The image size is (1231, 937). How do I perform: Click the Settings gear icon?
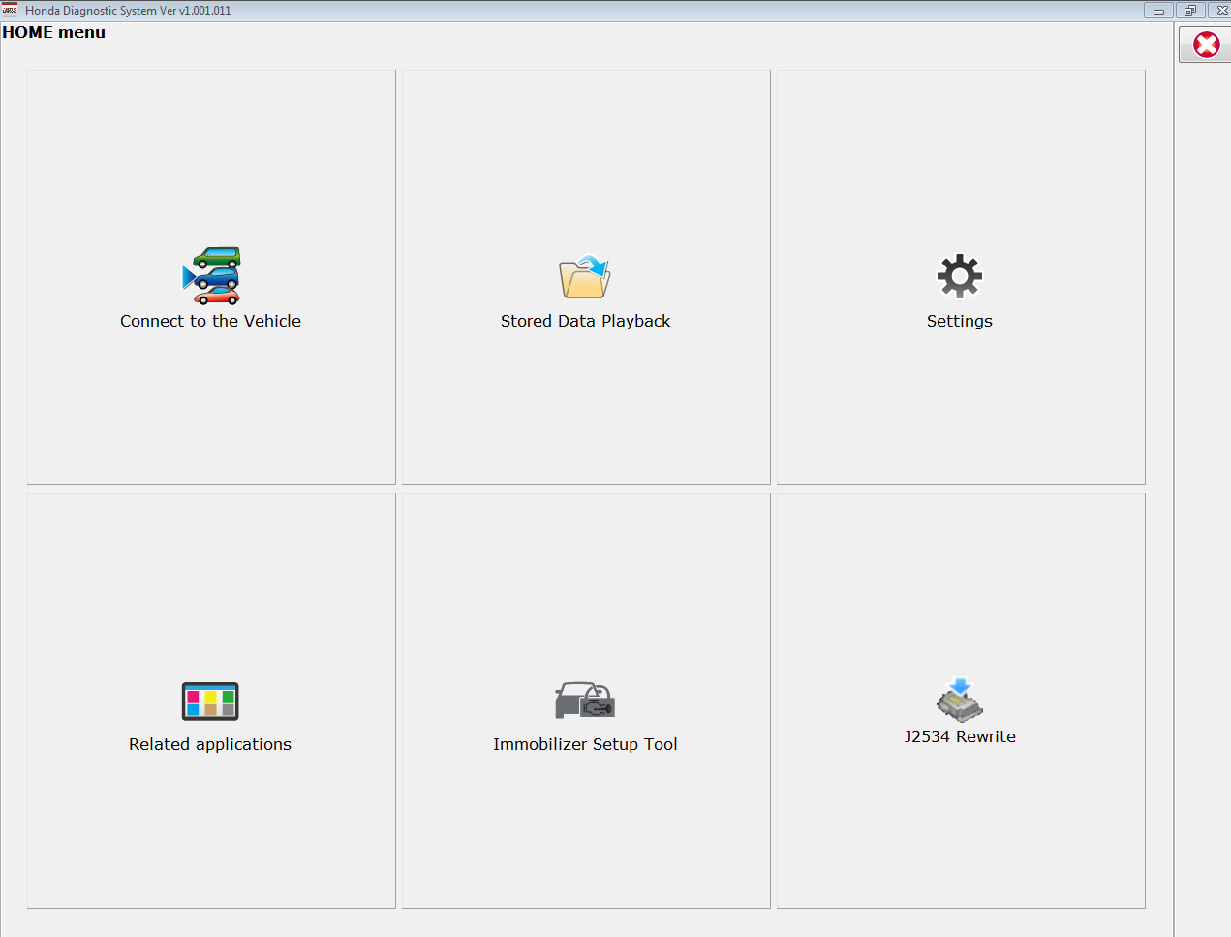click(x=959, y=276)
